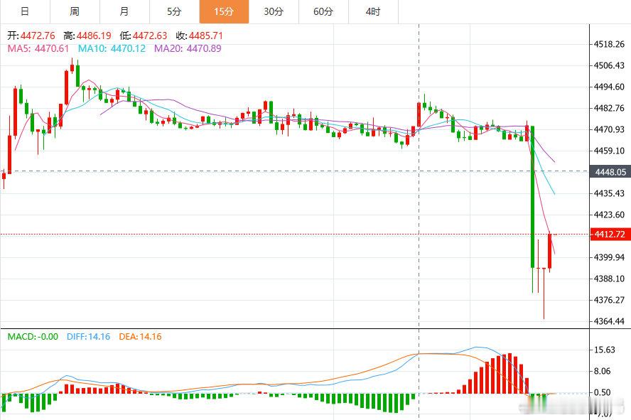The image size is (631, 420).
Task: Click the DEA: 14.16 indicator label
Action: pyautogui.click(x=140, y=337)
